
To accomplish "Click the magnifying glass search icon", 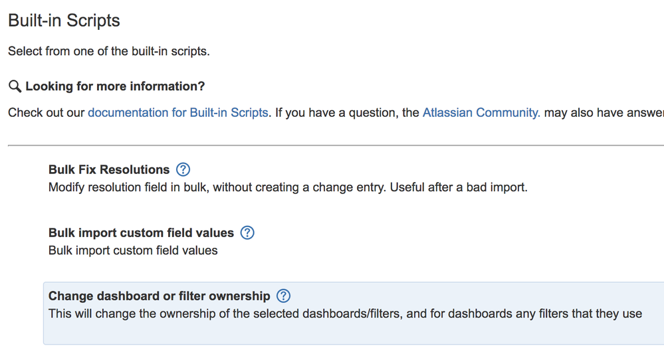I will 15,86.
